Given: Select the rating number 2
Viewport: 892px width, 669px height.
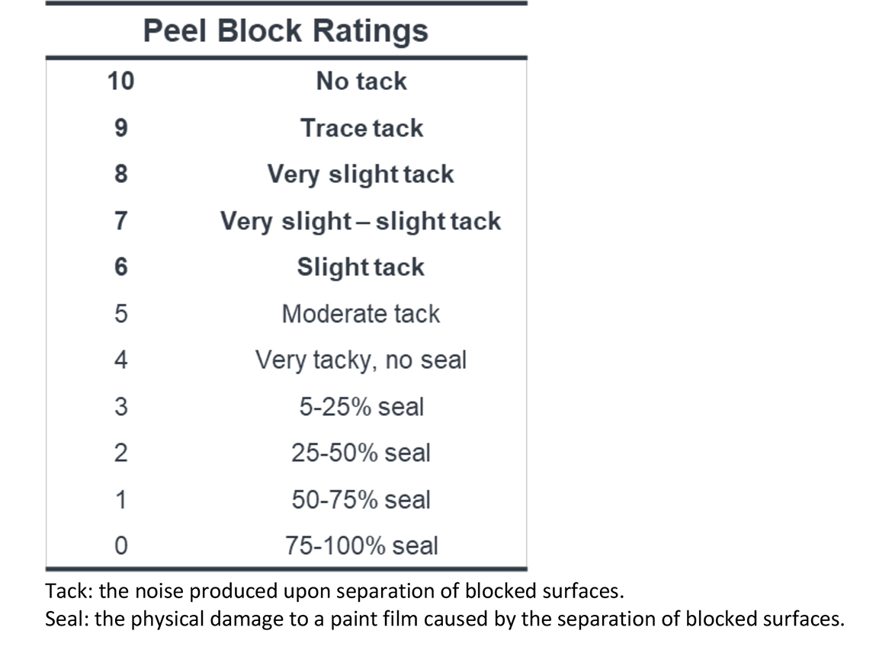Looking at the screenshot, I should coord(120,453).
